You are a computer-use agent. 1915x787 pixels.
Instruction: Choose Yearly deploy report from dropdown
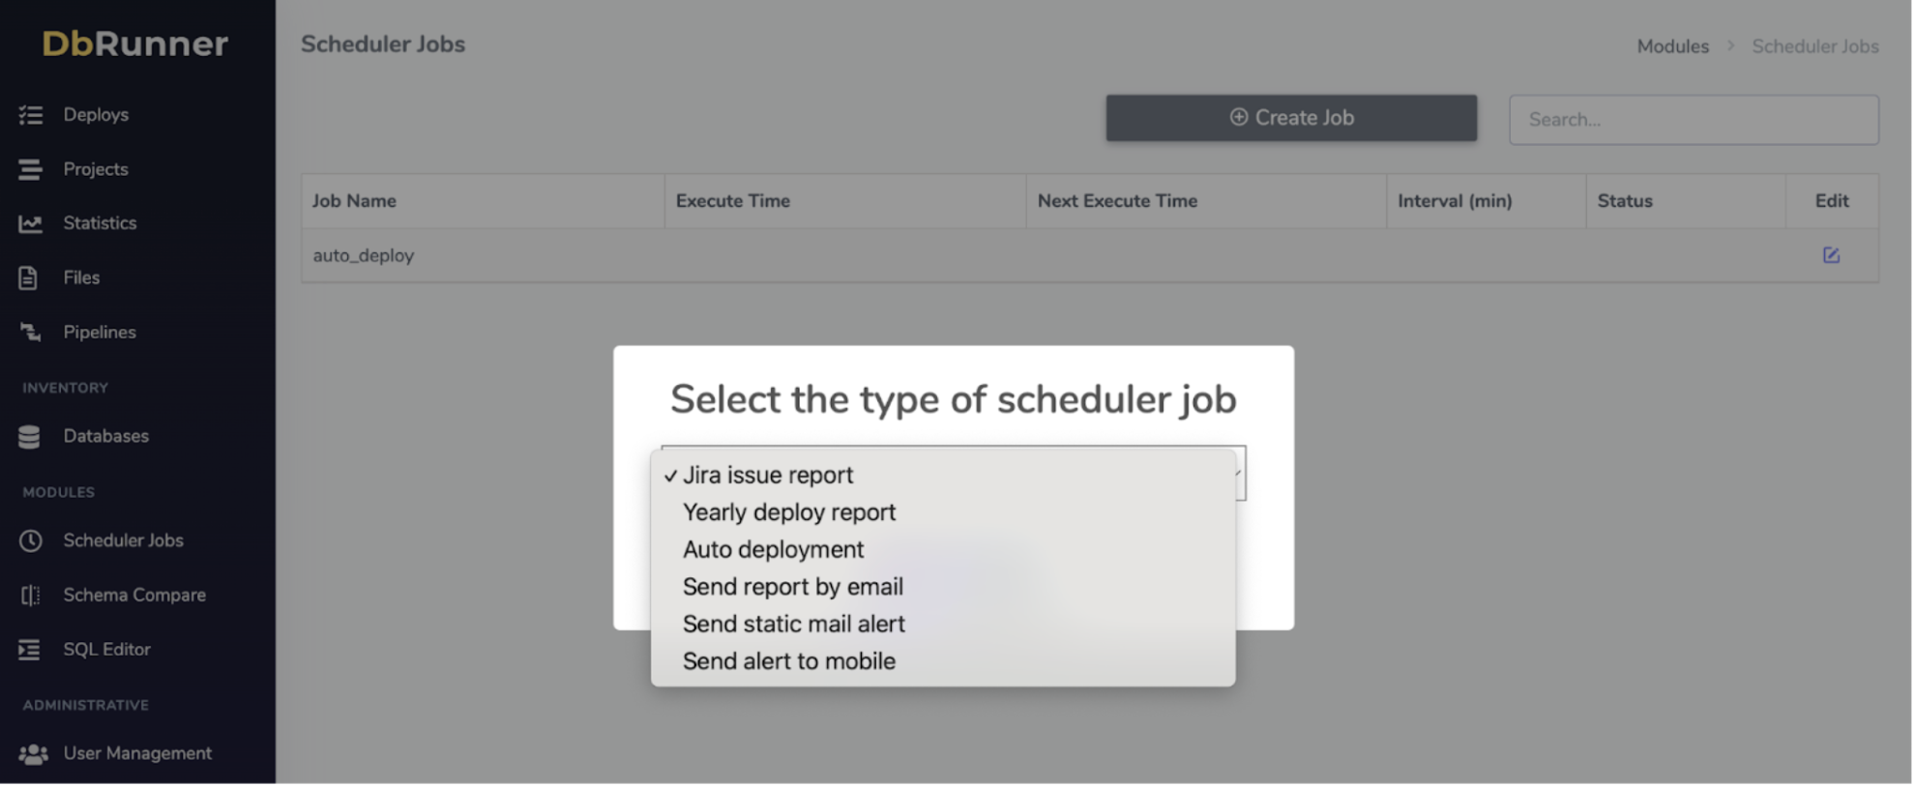coord(789,512)
